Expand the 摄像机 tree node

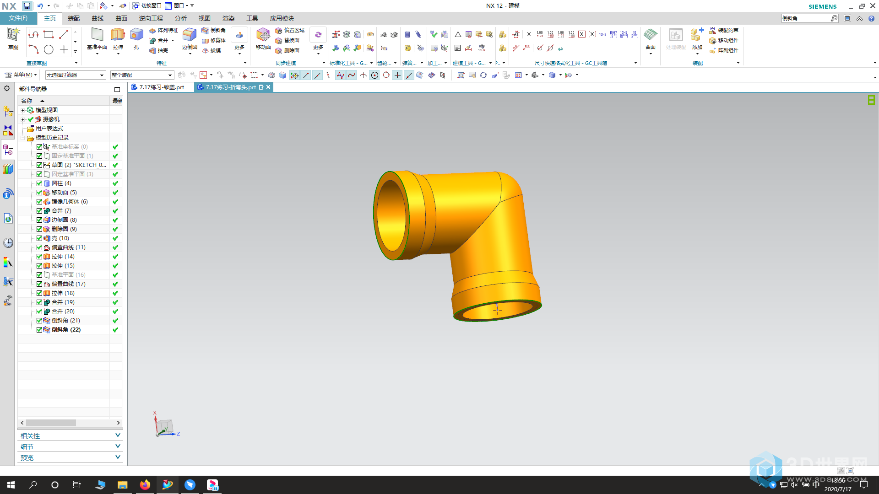tap(22, 119)
